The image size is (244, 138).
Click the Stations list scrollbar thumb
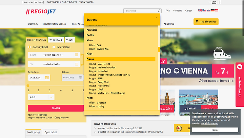[159, 50]
